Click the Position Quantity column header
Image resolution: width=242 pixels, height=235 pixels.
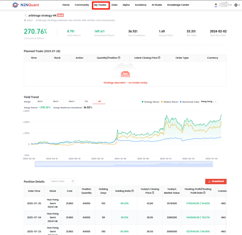coord(87,191)
